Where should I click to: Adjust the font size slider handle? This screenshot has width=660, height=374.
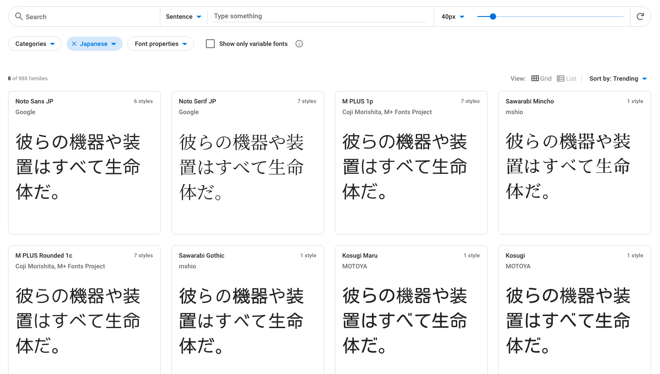pyautogui.click(x=493, y=16)
